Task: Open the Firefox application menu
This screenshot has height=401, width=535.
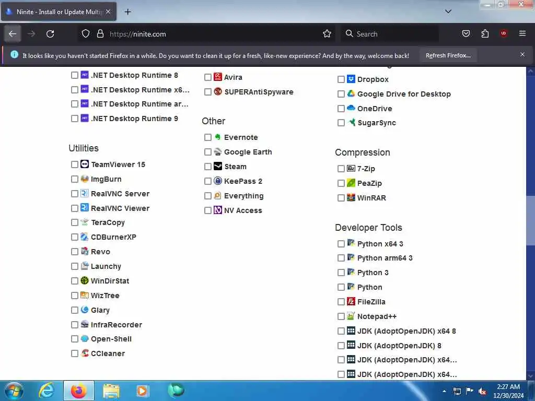Action: click(522, 34)
